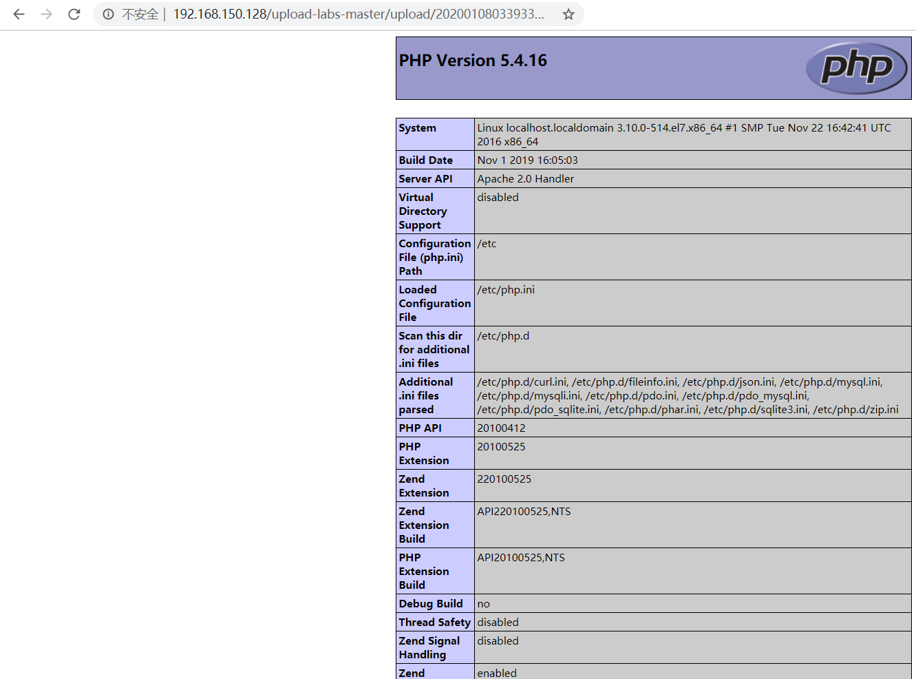Select Configuration File (php.ini) Path label
The image size is (916, 679).
pos(435,258)
